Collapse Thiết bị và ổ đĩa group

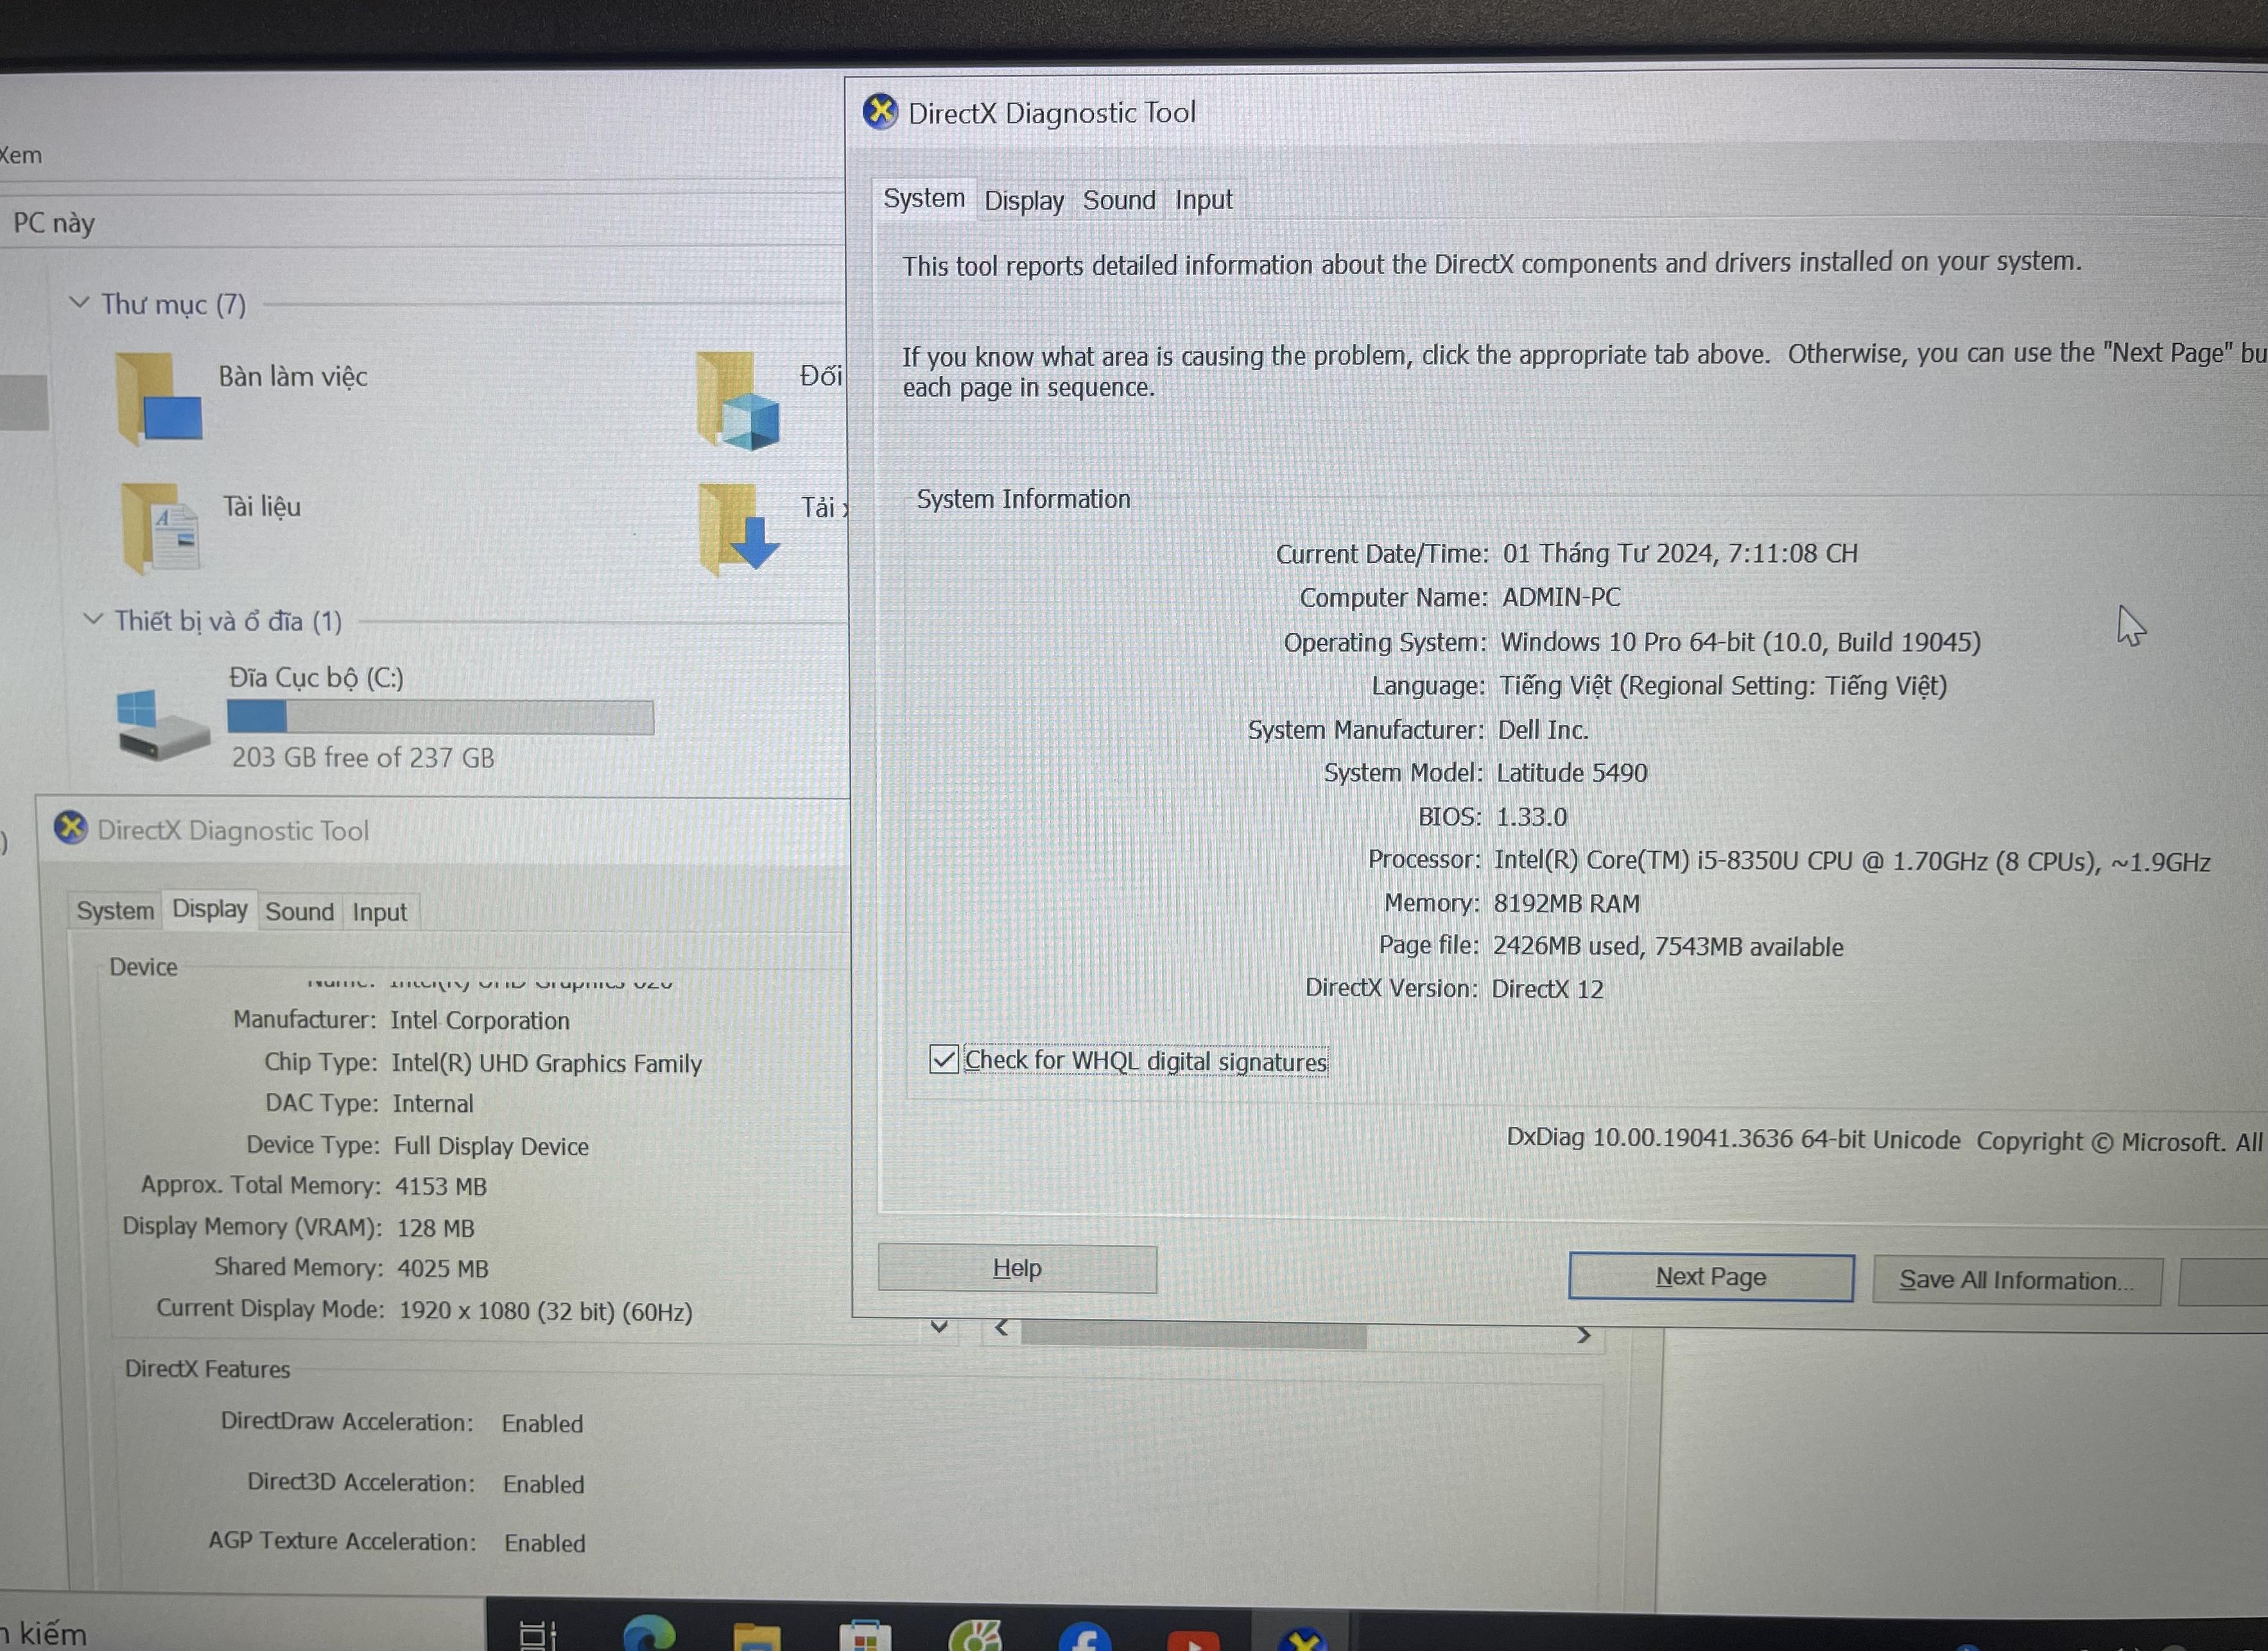pyautogui.click(x=93, y=618)
